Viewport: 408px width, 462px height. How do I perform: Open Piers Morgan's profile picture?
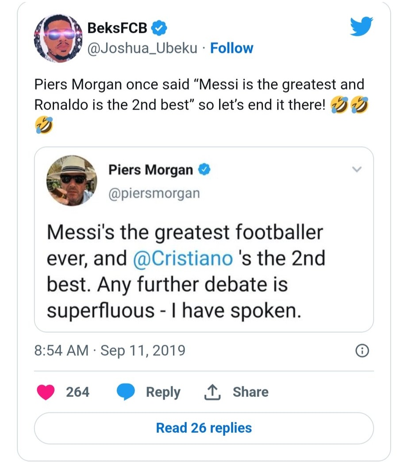tap(72, 180)
